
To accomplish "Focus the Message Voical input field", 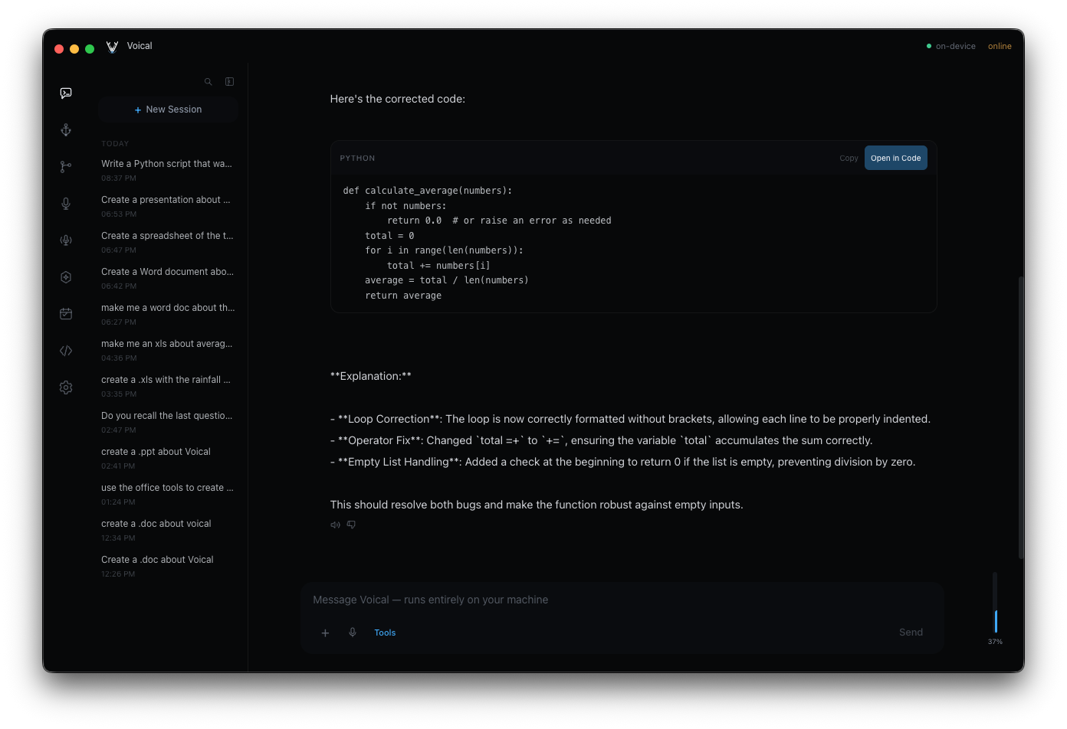I will click(x=622, y=600).
